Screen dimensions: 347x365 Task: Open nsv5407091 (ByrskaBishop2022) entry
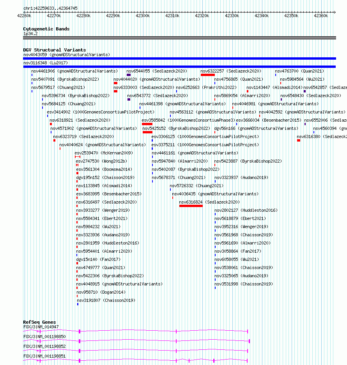pos(65,79)
